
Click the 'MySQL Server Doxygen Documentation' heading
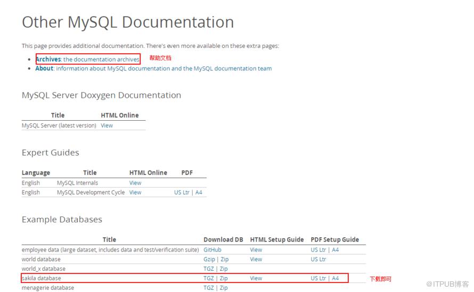pos(101,95)
